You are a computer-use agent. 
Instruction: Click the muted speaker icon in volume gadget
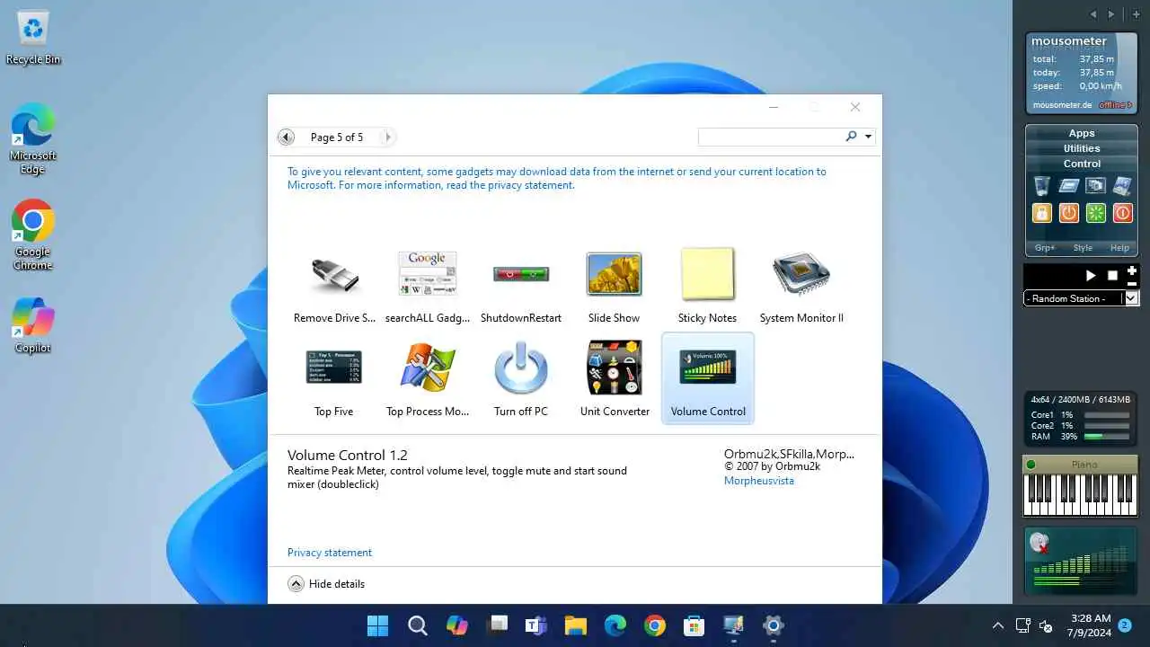tap(1040, 543)
